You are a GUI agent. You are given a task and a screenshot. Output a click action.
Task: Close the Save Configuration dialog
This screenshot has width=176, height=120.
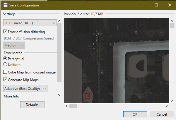pyautogui.click(x=170, y=5)
